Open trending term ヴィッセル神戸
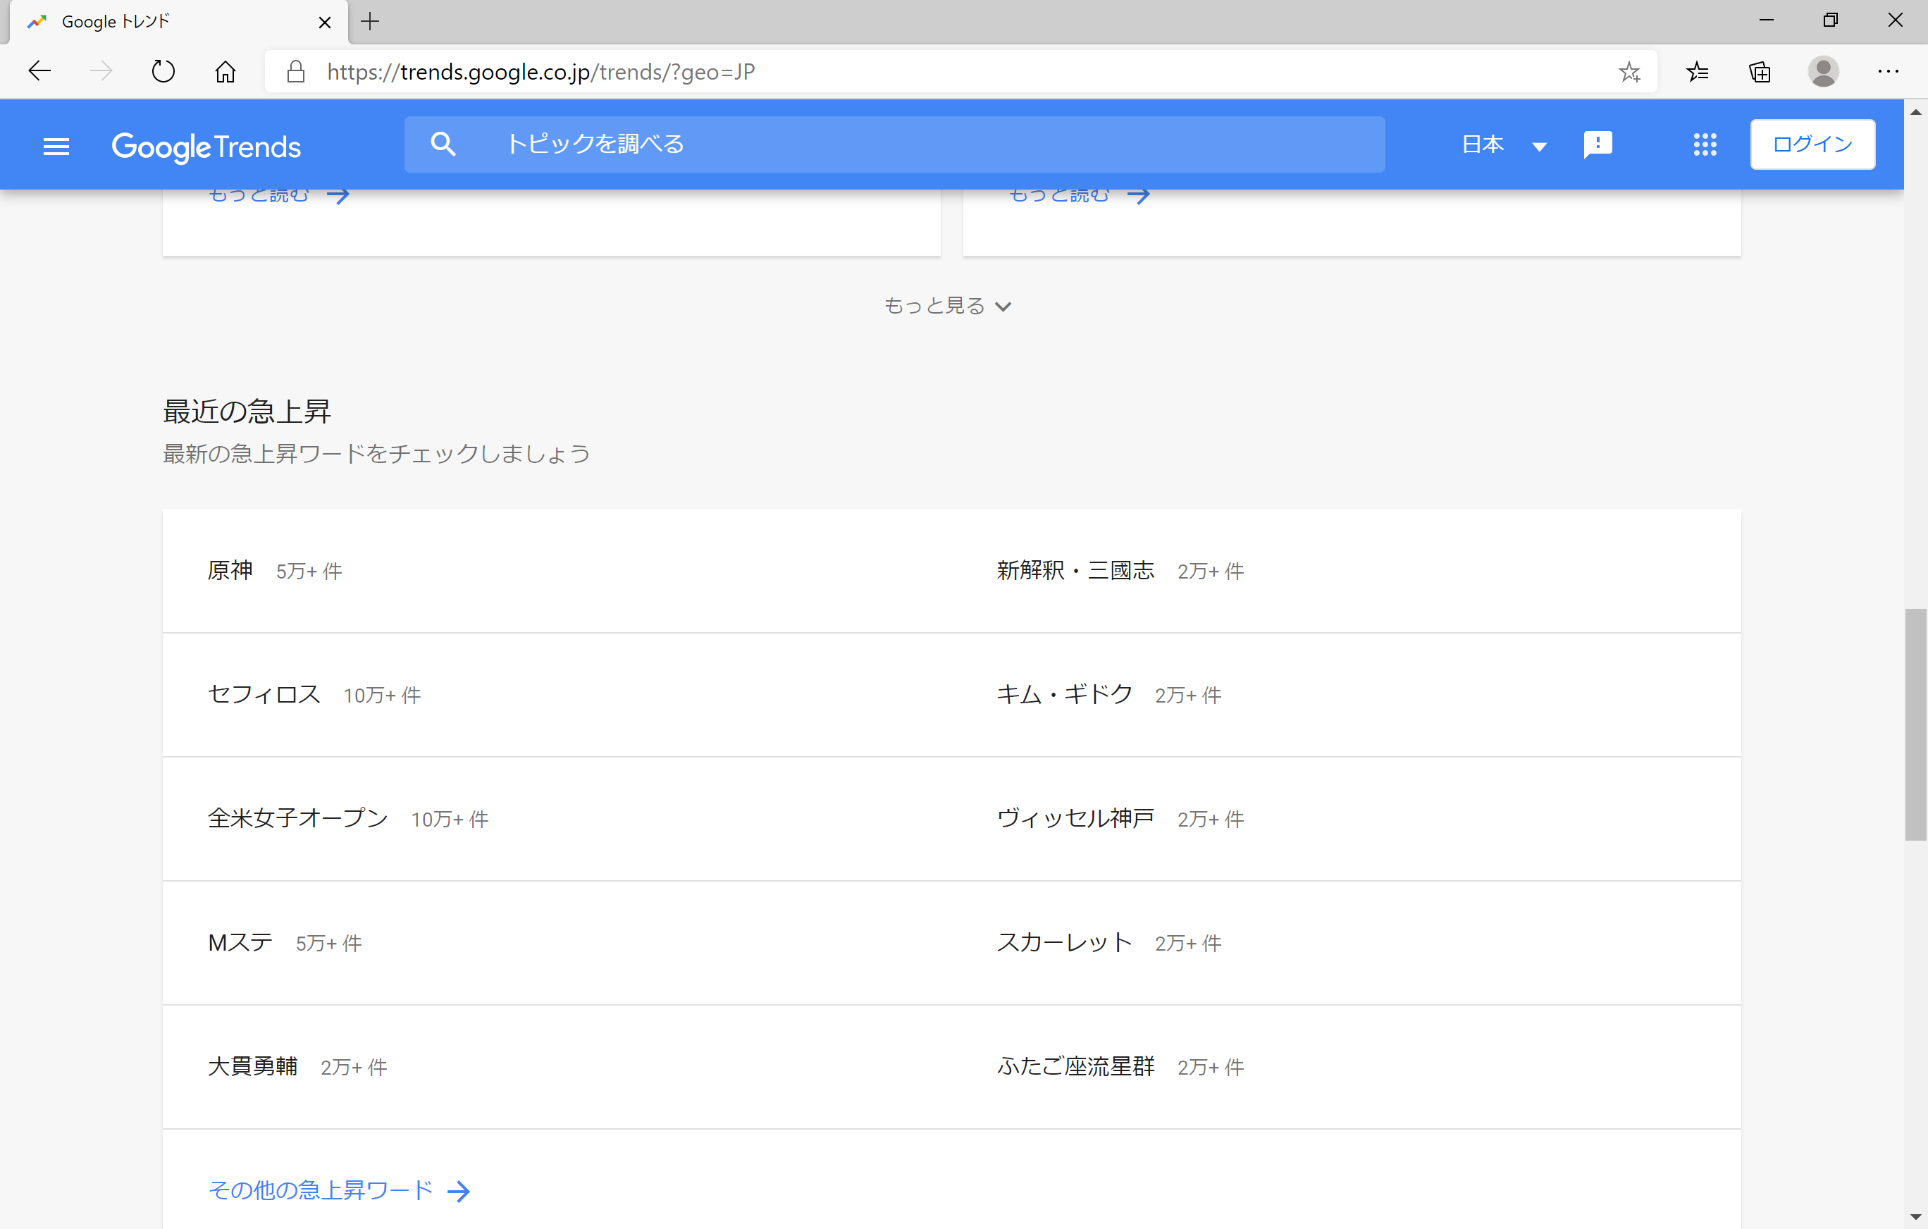The width and height of the screenshot is (1928, 1229). coord(1075,818)
